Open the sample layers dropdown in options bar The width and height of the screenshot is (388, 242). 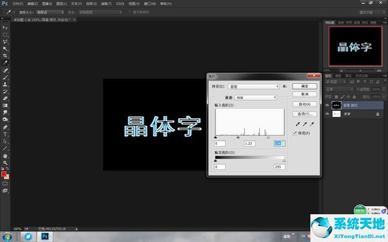[100, 12]
